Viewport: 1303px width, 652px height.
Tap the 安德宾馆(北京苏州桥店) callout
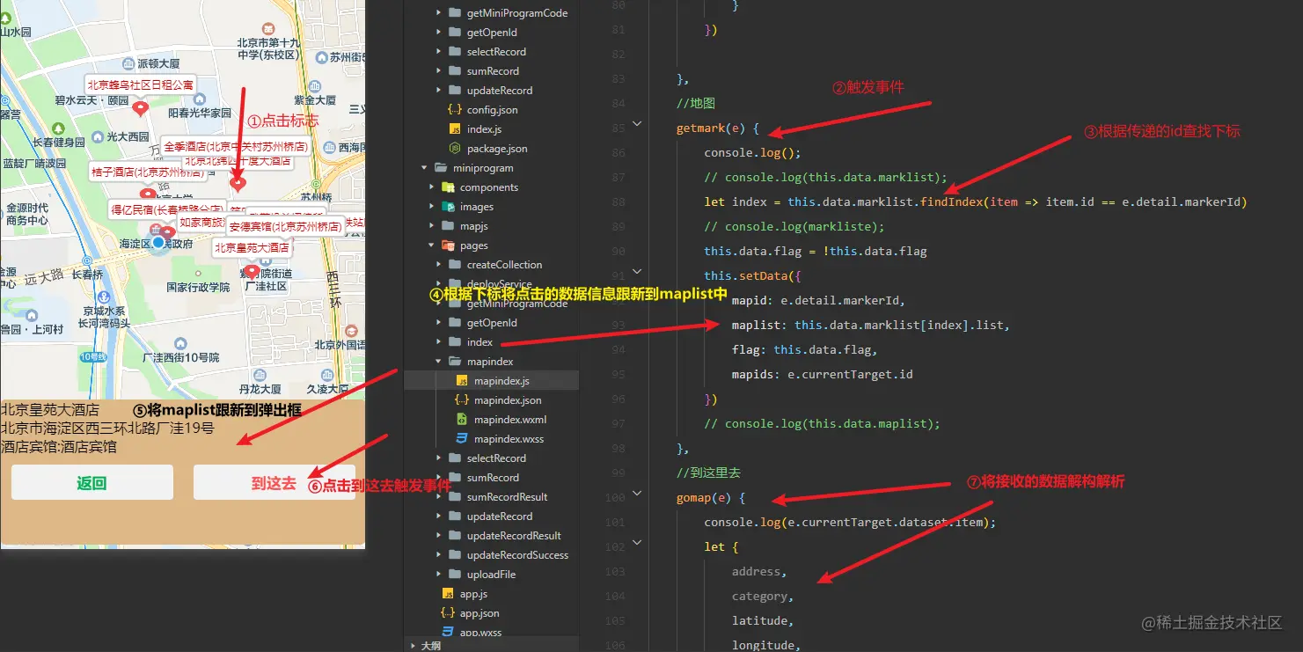tap(286, 226)
